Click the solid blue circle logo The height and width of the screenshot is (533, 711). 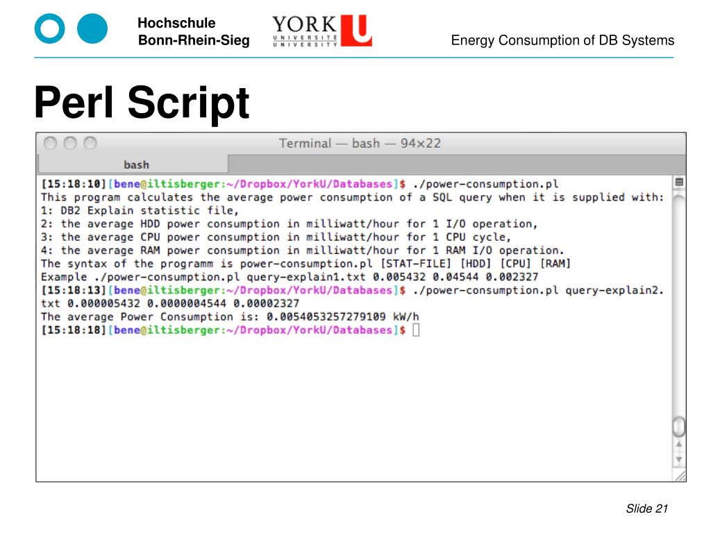coord(92,28)
